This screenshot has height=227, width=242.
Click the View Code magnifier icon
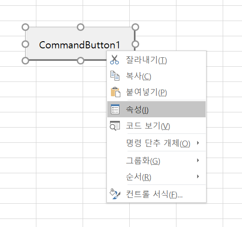click(114, 126)
